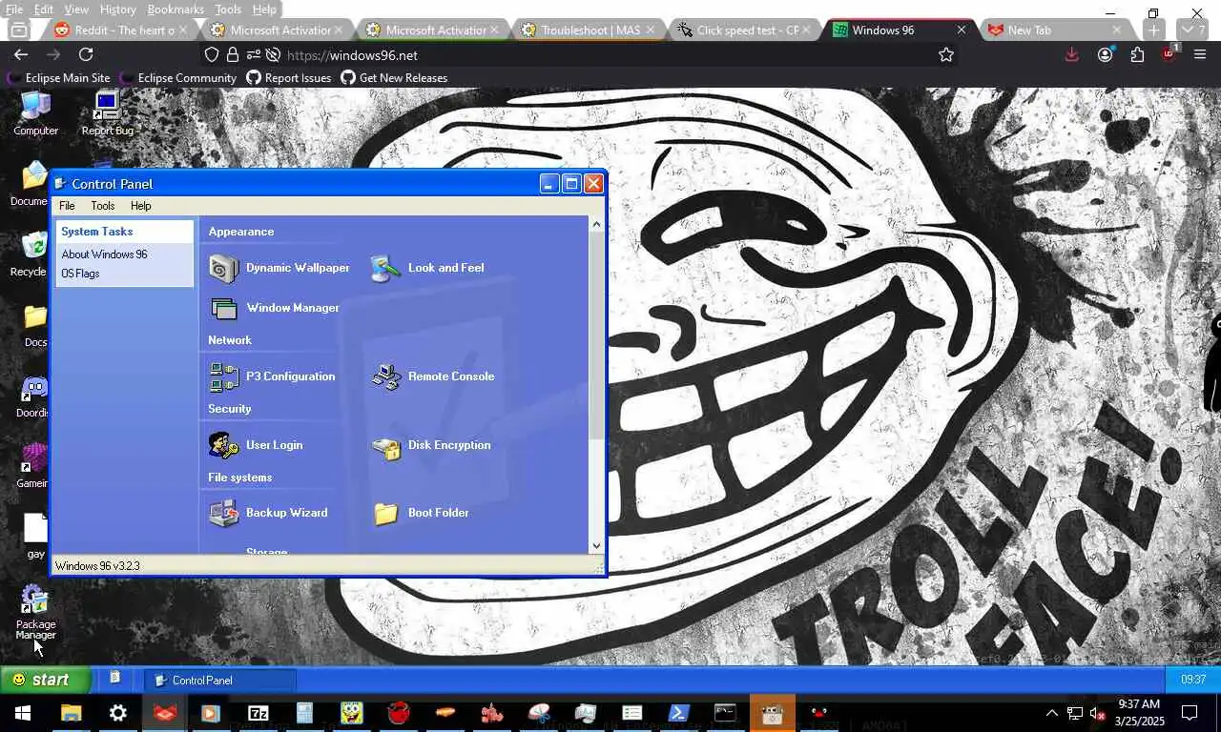This screenshot has width=1221, height=732.
Task: Open the Report Issues bookmark
Action: click(289, 78)
